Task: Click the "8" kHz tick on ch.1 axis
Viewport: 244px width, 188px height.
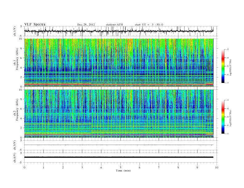Action: [x=22, y=49]
